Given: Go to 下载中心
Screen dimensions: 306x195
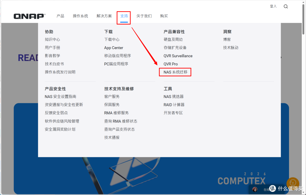Looking at the screenshot, I should coord(112,39).
